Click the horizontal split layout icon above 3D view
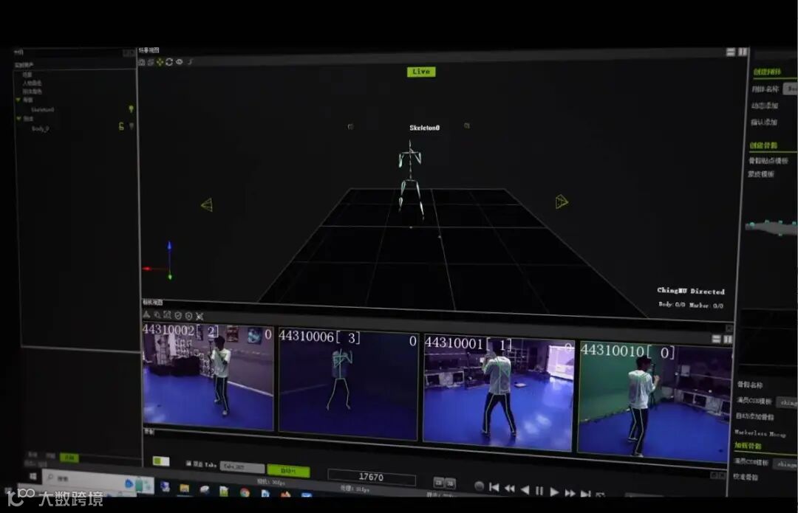The height and width of the screenshot is (513, 798). tap(730, 52)
